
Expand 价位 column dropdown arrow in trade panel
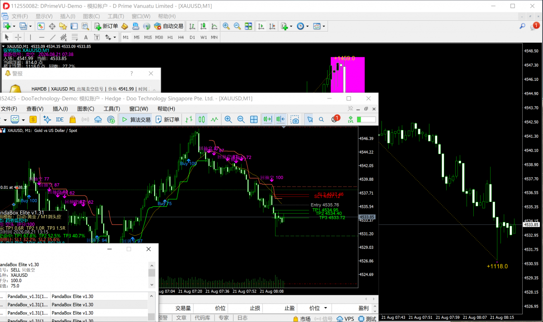pyautogui.click(x=325, y=308)
